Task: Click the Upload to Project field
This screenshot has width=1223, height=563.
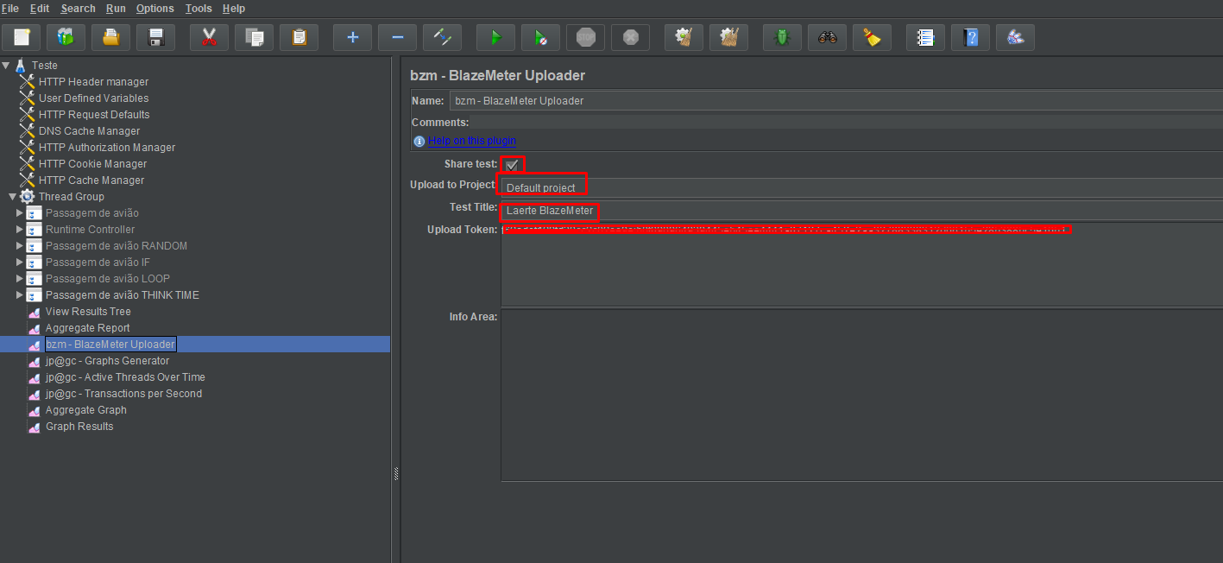Action: [861, 187]
